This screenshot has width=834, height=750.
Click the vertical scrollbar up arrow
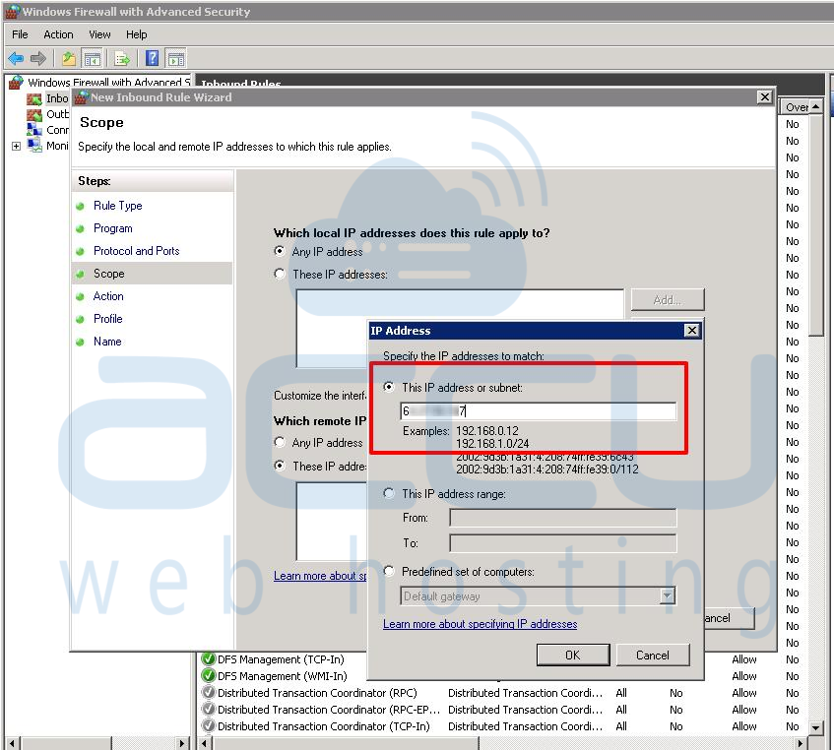(x=816, y=107)
